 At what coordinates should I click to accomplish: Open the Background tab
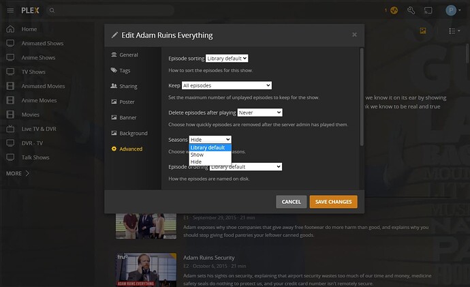129,133
